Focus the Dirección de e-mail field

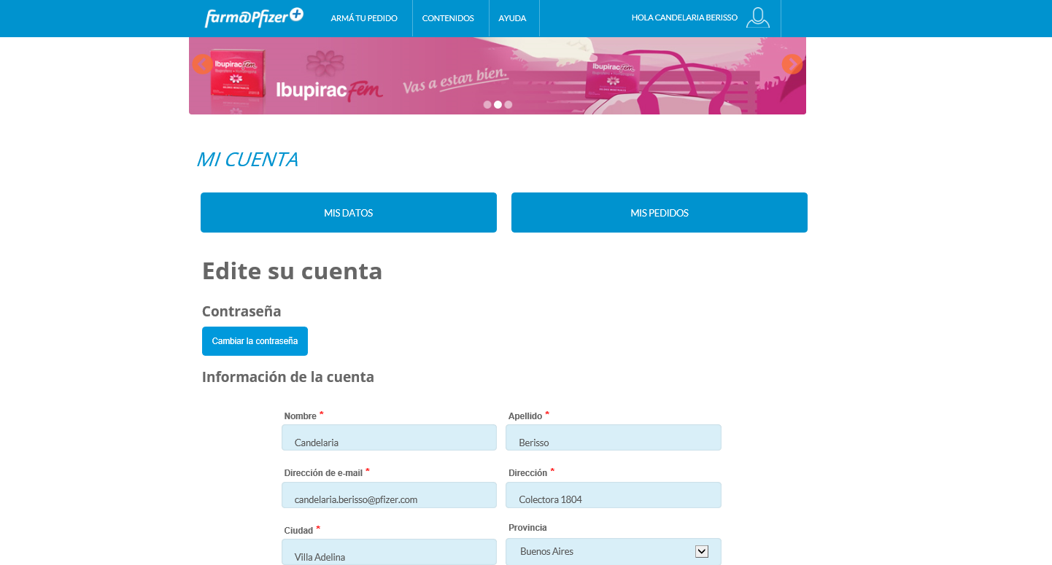coord(389,495)
